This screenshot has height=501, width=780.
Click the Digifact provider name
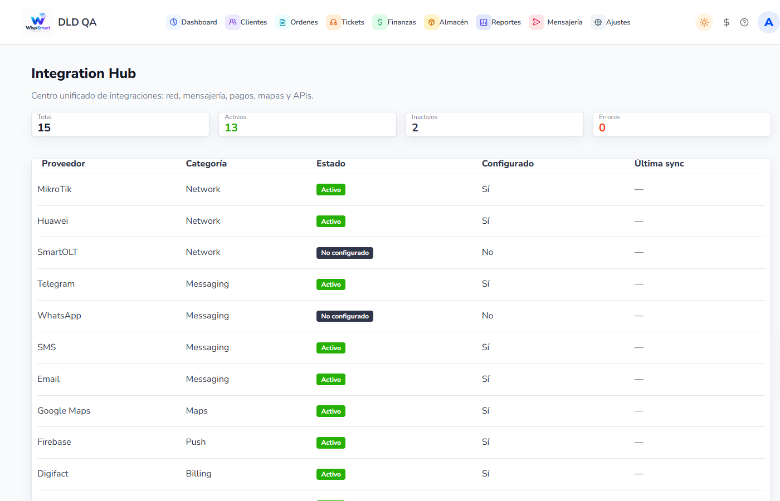point(53,474)
